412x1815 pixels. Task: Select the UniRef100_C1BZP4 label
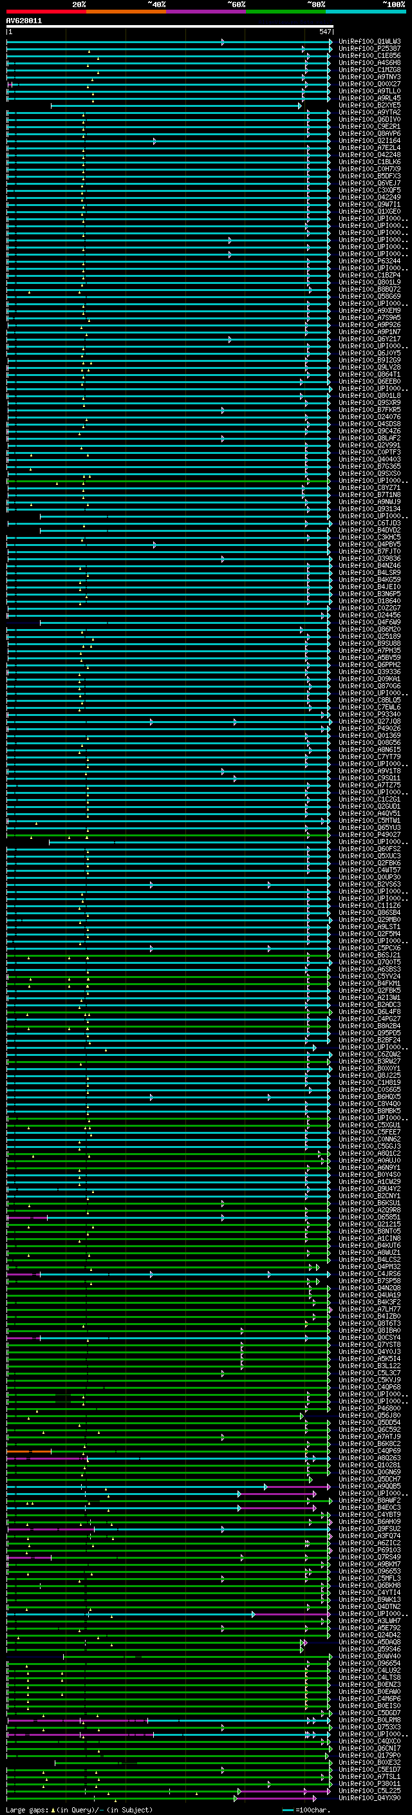370,276
